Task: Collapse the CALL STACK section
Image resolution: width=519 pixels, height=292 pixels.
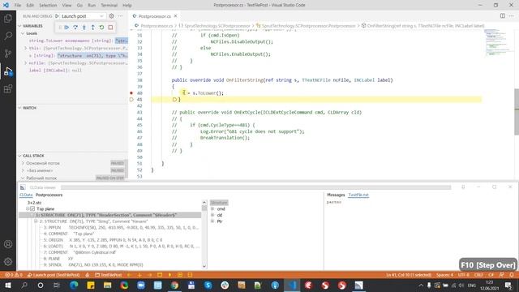Action: coord(19,156)
